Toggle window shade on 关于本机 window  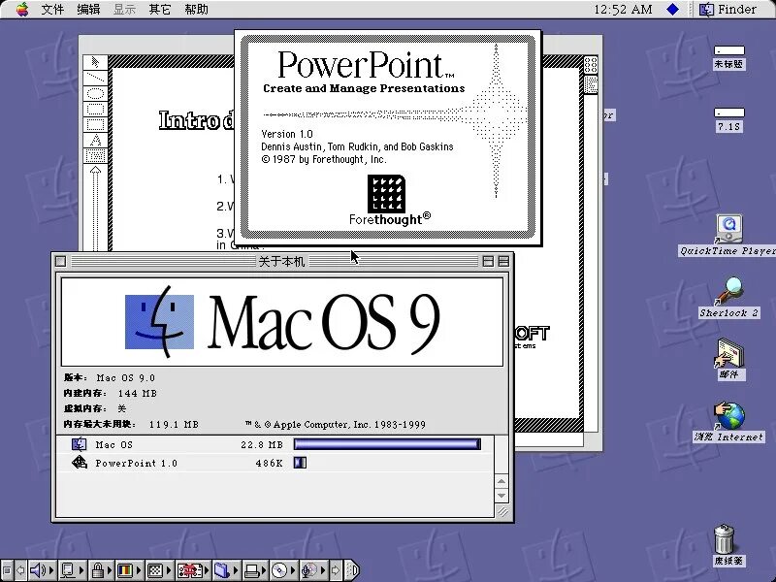coord(503,261)
